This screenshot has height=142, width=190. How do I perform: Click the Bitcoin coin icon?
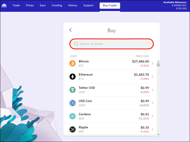point(72,63)
